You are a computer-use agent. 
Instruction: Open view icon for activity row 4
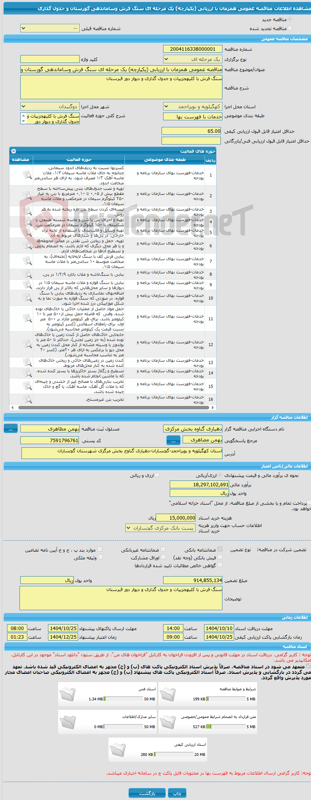click(x=27, y=222)
